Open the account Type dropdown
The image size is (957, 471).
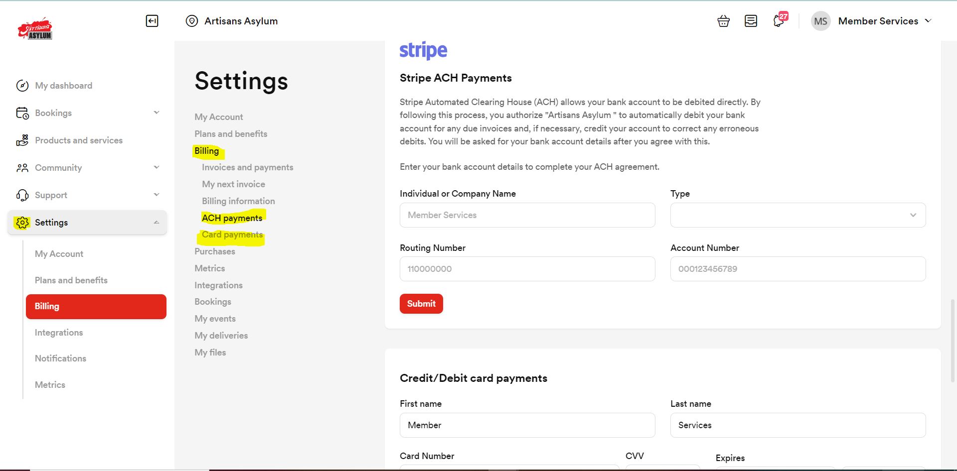point(797,215)
